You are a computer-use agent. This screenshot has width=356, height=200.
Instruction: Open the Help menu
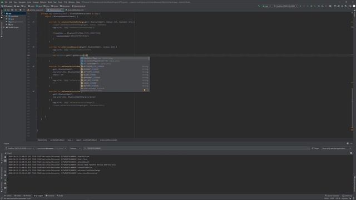coord(78,2)
